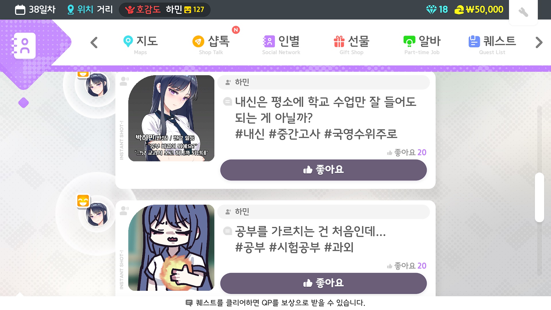Open the 선물 Gift Shop tab
This screenshot has height=310, width=551.
(352, 45)
